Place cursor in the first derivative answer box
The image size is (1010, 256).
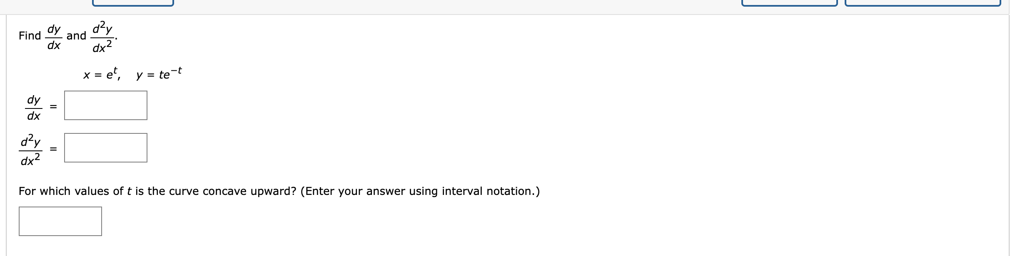105,105
